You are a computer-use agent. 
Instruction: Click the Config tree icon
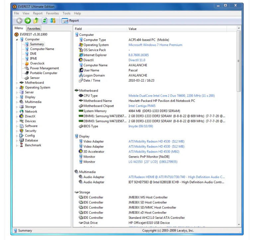point(21,136)
